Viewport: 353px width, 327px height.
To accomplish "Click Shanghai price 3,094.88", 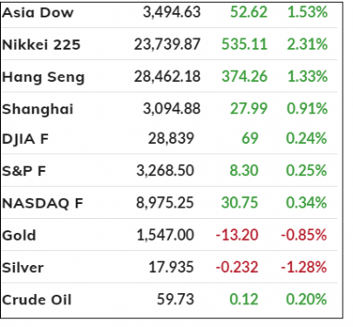I will click(x=172, y=109).
